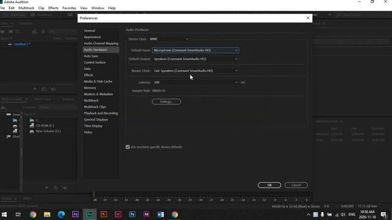Viewport: 392px width, 220px height.
Task: Select the General preferences category
Action: click(x=89, y=31)
